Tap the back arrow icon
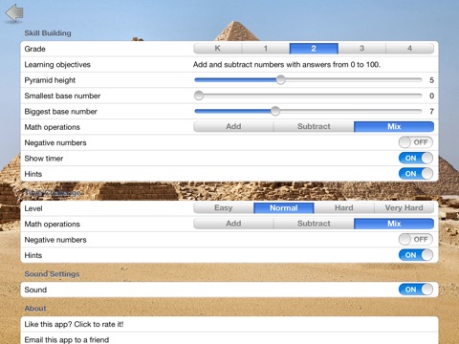The height and width of the screenshot is (344, 459). (x=14, y=12)
